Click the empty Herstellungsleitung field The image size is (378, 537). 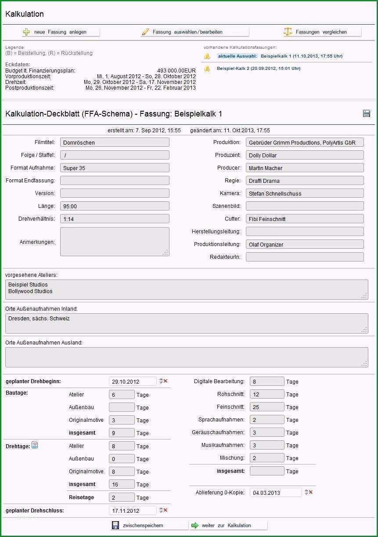click(x=305, y=232)
